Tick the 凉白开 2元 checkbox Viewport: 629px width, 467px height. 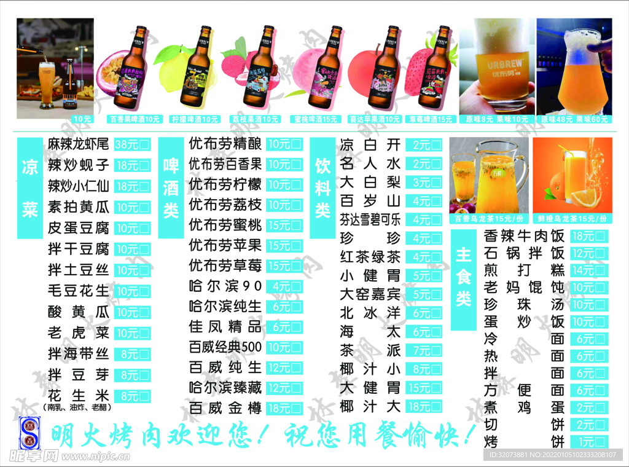coord(436,145)
